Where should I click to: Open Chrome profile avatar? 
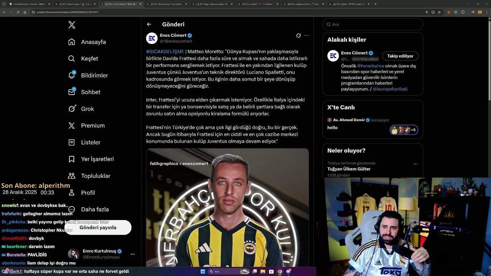coord(480,12)
